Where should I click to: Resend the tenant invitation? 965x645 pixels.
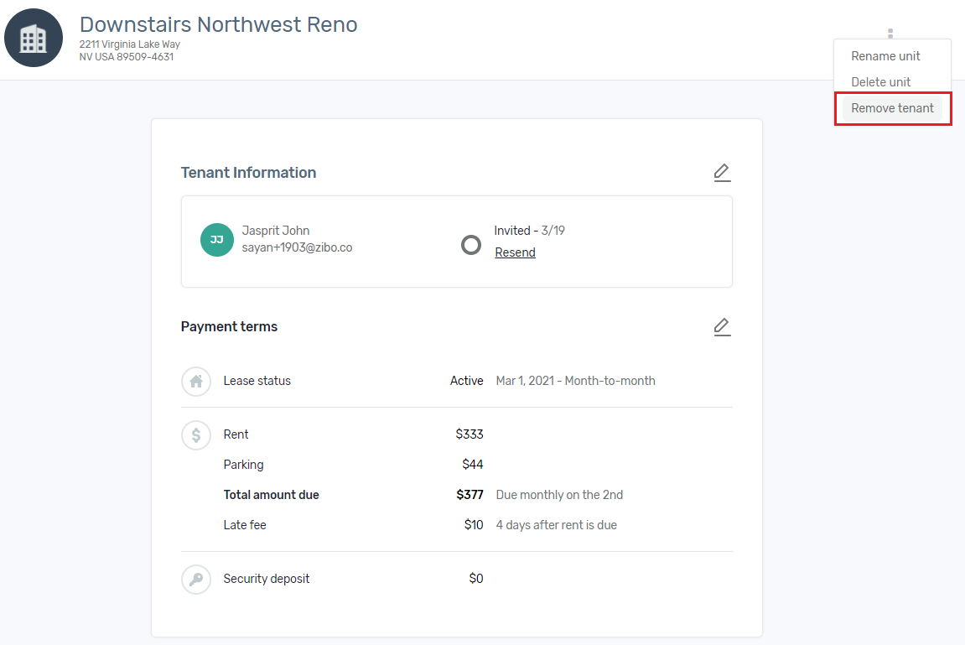tap(515, 252)
